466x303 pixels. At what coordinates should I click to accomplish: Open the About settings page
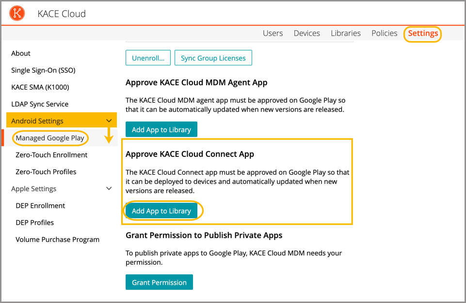tap(21, 53)
